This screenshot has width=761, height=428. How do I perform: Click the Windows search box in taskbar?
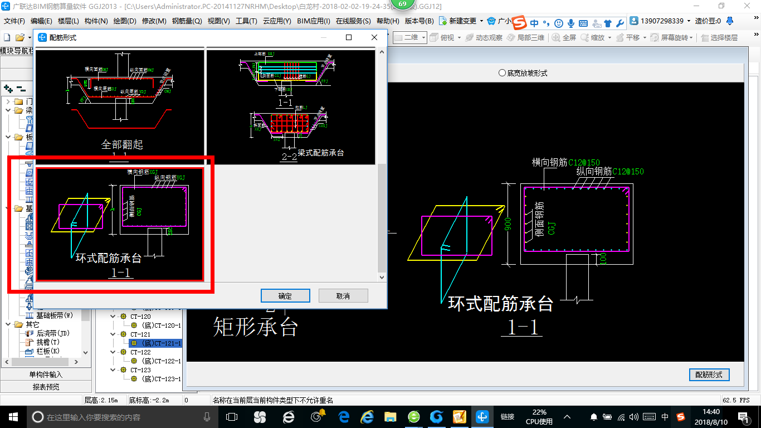click(x=123, y=417)
